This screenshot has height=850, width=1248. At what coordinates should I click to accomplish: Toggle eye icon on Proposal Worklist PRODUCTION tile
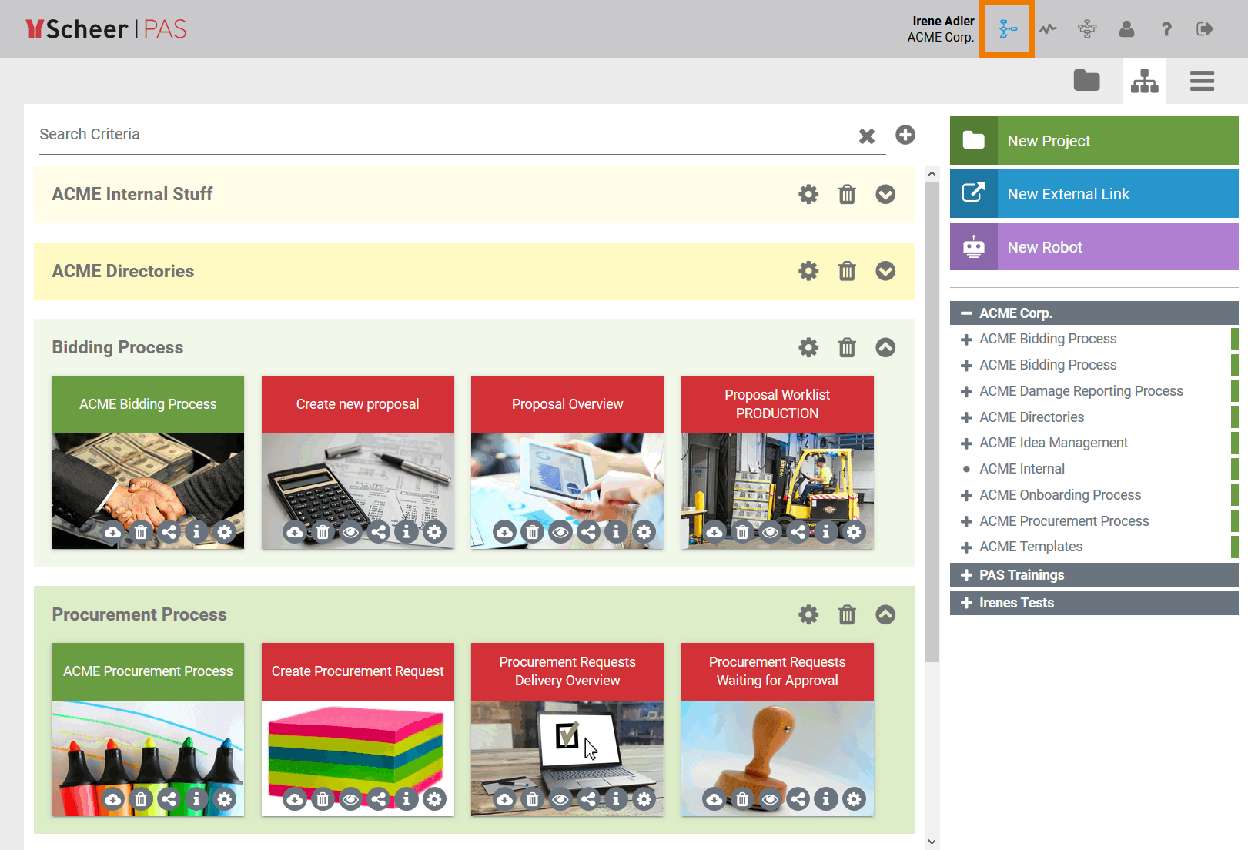point(770,532)
